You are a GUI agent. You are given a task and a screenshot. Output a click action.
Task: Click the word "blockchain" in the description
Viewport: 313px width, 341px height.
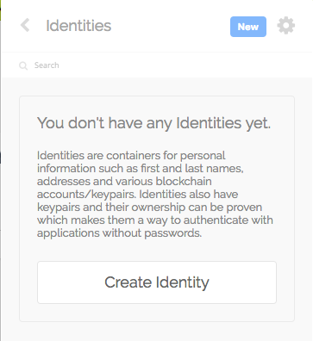click(184, 181)
